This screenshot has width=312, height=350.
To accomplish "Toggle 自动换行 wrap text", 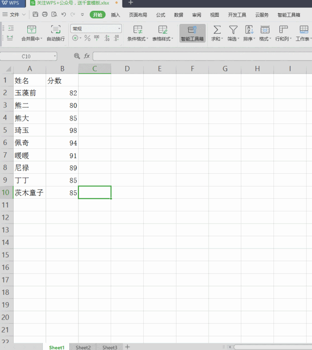I will click(x=56, y=29).
